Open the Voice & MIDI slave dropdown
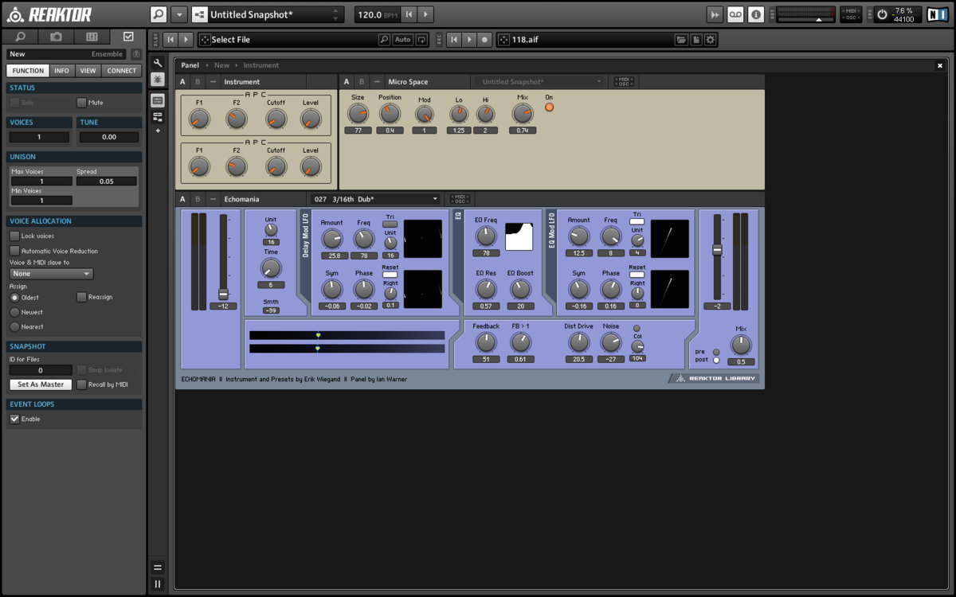 coord(52,274)
